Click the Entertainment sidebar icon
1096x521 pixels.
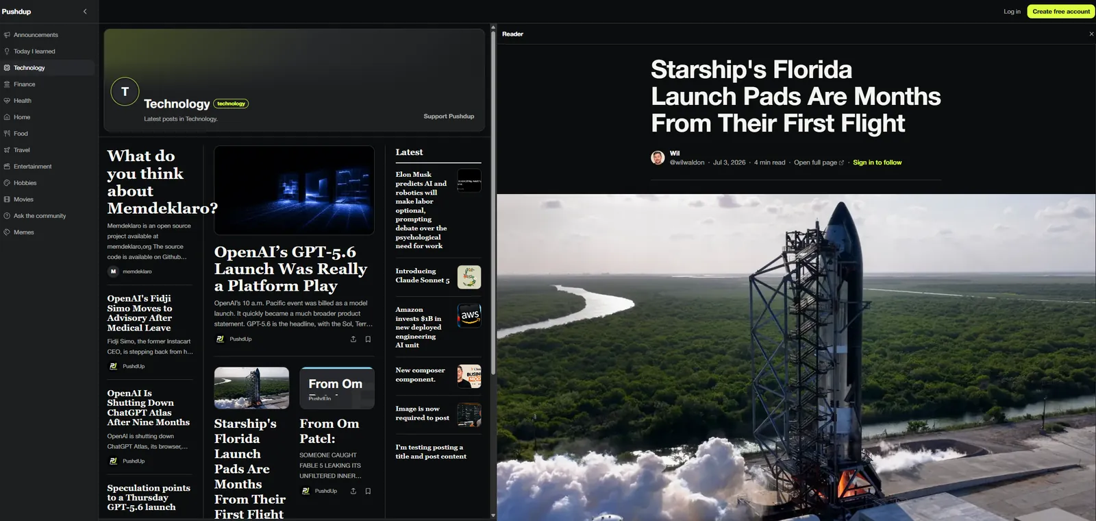(x=7, y=167)
